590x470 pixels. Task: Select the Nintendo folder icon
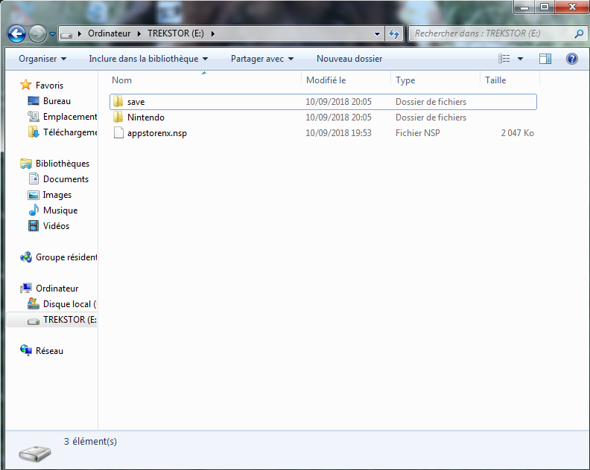(x=118, y=117)
